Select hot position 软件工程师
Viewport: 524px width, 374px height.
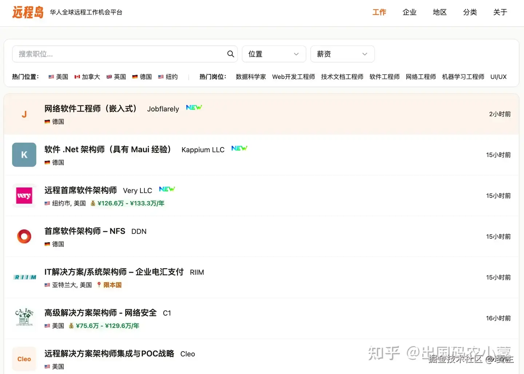pos(384,77)
